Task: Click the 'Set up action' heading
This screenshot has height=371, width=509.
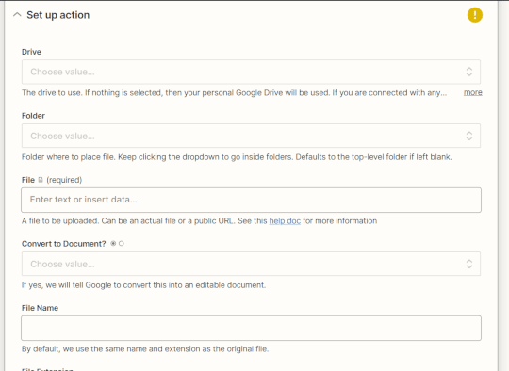Action: tap(58, 15)
